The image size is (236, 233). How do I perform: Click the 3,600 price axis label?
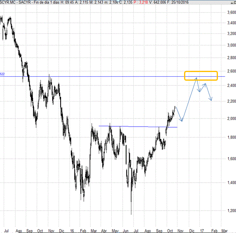coord(232,12)
